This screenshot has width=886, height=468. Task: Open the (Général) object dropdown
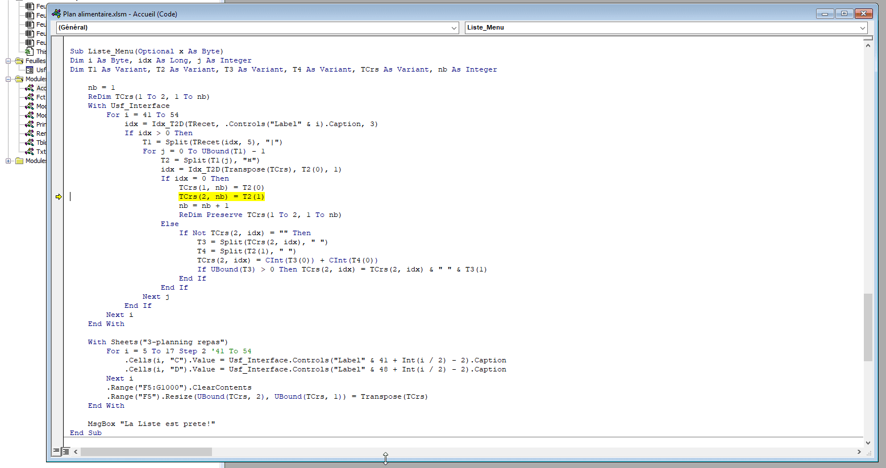point(454,28)
